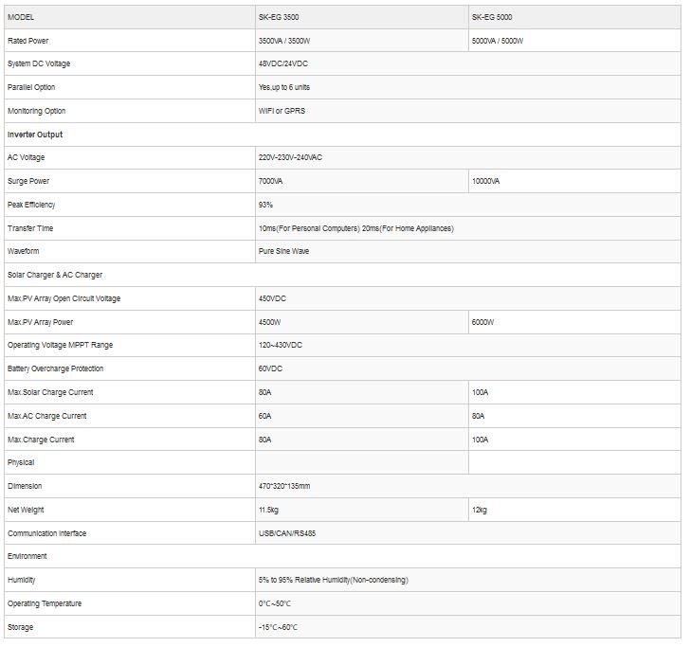Screen dimensions: 690x647
Task: Select the WIFI or GPRS monitoring value
Action: coord(281,111)
